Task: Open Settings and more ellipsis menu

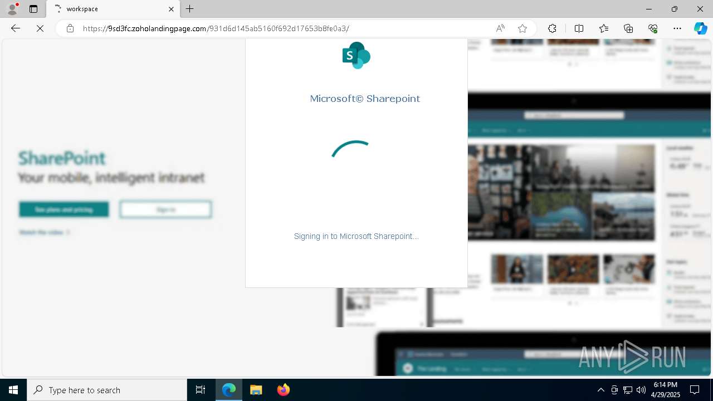Action: click(x=677, y=28)
